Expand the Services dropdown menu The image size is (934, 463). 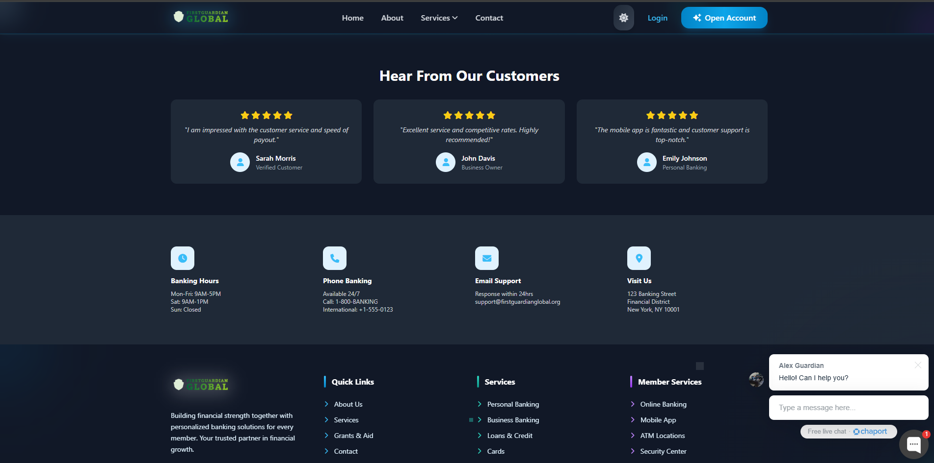pyautogui.click(x=439, y=18)
